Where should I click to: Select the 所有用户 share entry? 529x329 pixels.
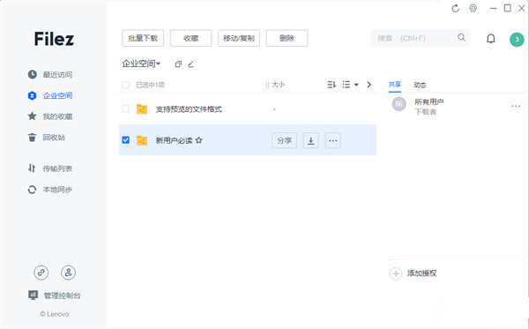point(456,106)
